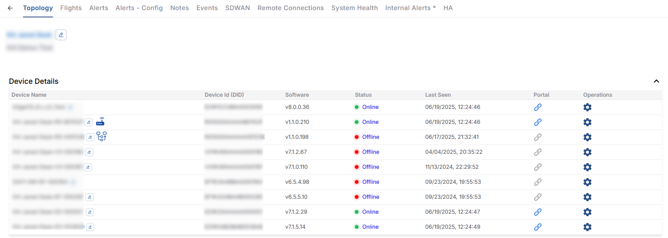This screenshot has height=238, width=668.
Task: Click the router icon in the v1.1.0.210 row
Action: point(100,122)
